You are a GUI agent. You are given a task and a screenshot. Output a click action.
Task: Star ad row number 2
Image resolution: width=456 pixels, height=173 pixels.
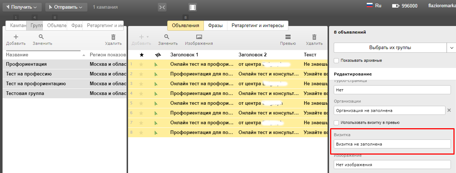(x=141, y=74)
